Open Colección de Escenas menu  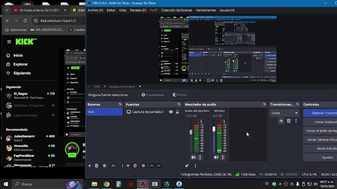pos(176,10)
